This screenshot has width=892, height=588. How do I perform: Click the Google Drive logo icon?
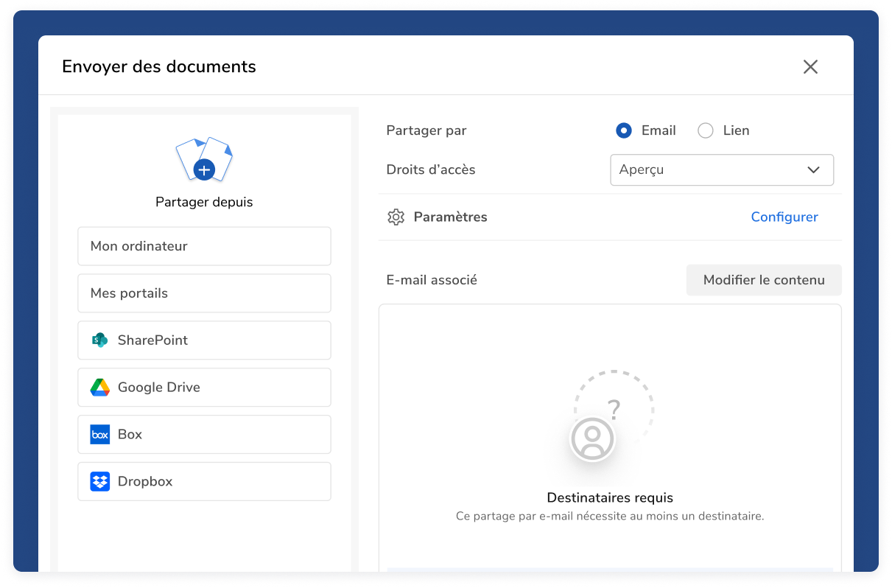[x=99, y=388]
